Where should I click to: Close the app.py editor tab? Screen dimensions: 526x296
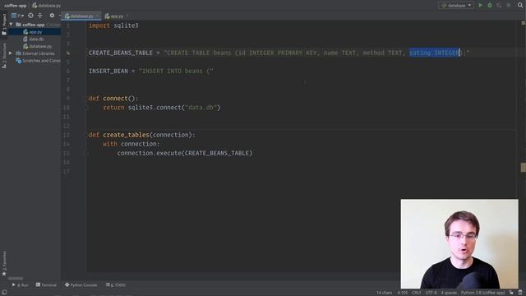[127, 16]
